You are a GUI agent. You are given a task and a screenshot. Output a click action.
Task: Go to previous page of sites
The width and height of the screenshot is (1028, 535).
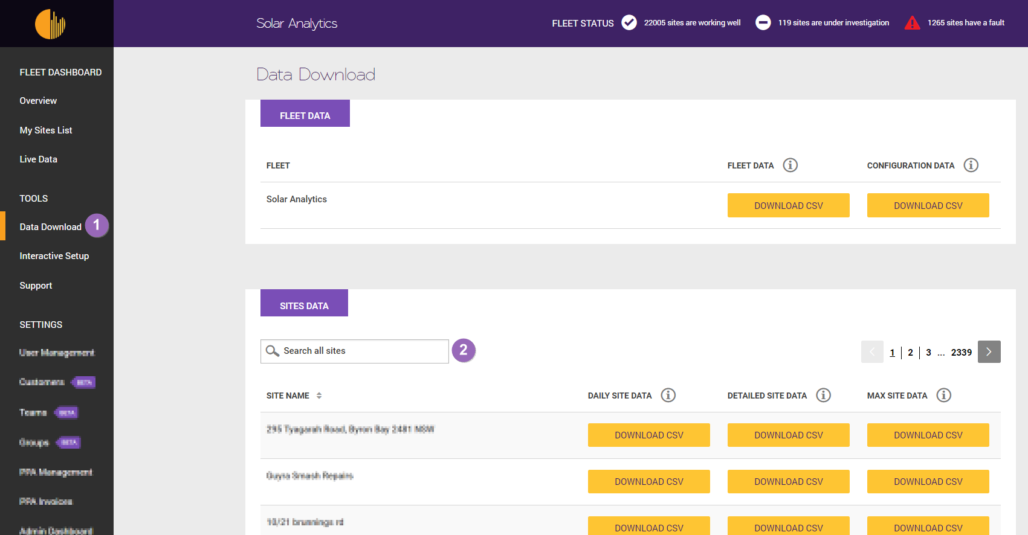[x=872, y=352]
